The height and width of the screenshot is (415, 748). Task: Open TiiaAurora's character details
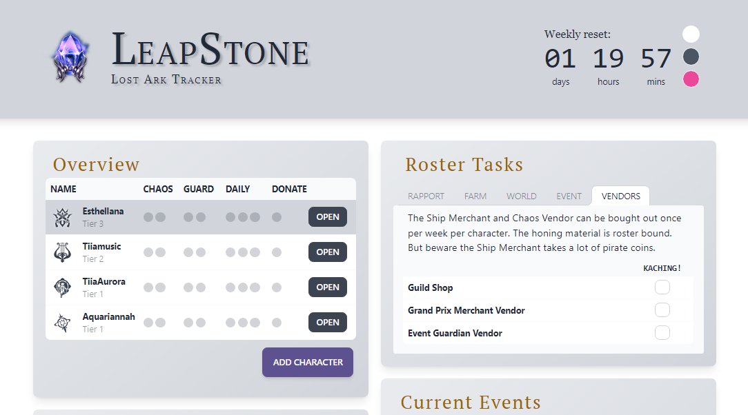pos(328,287)
